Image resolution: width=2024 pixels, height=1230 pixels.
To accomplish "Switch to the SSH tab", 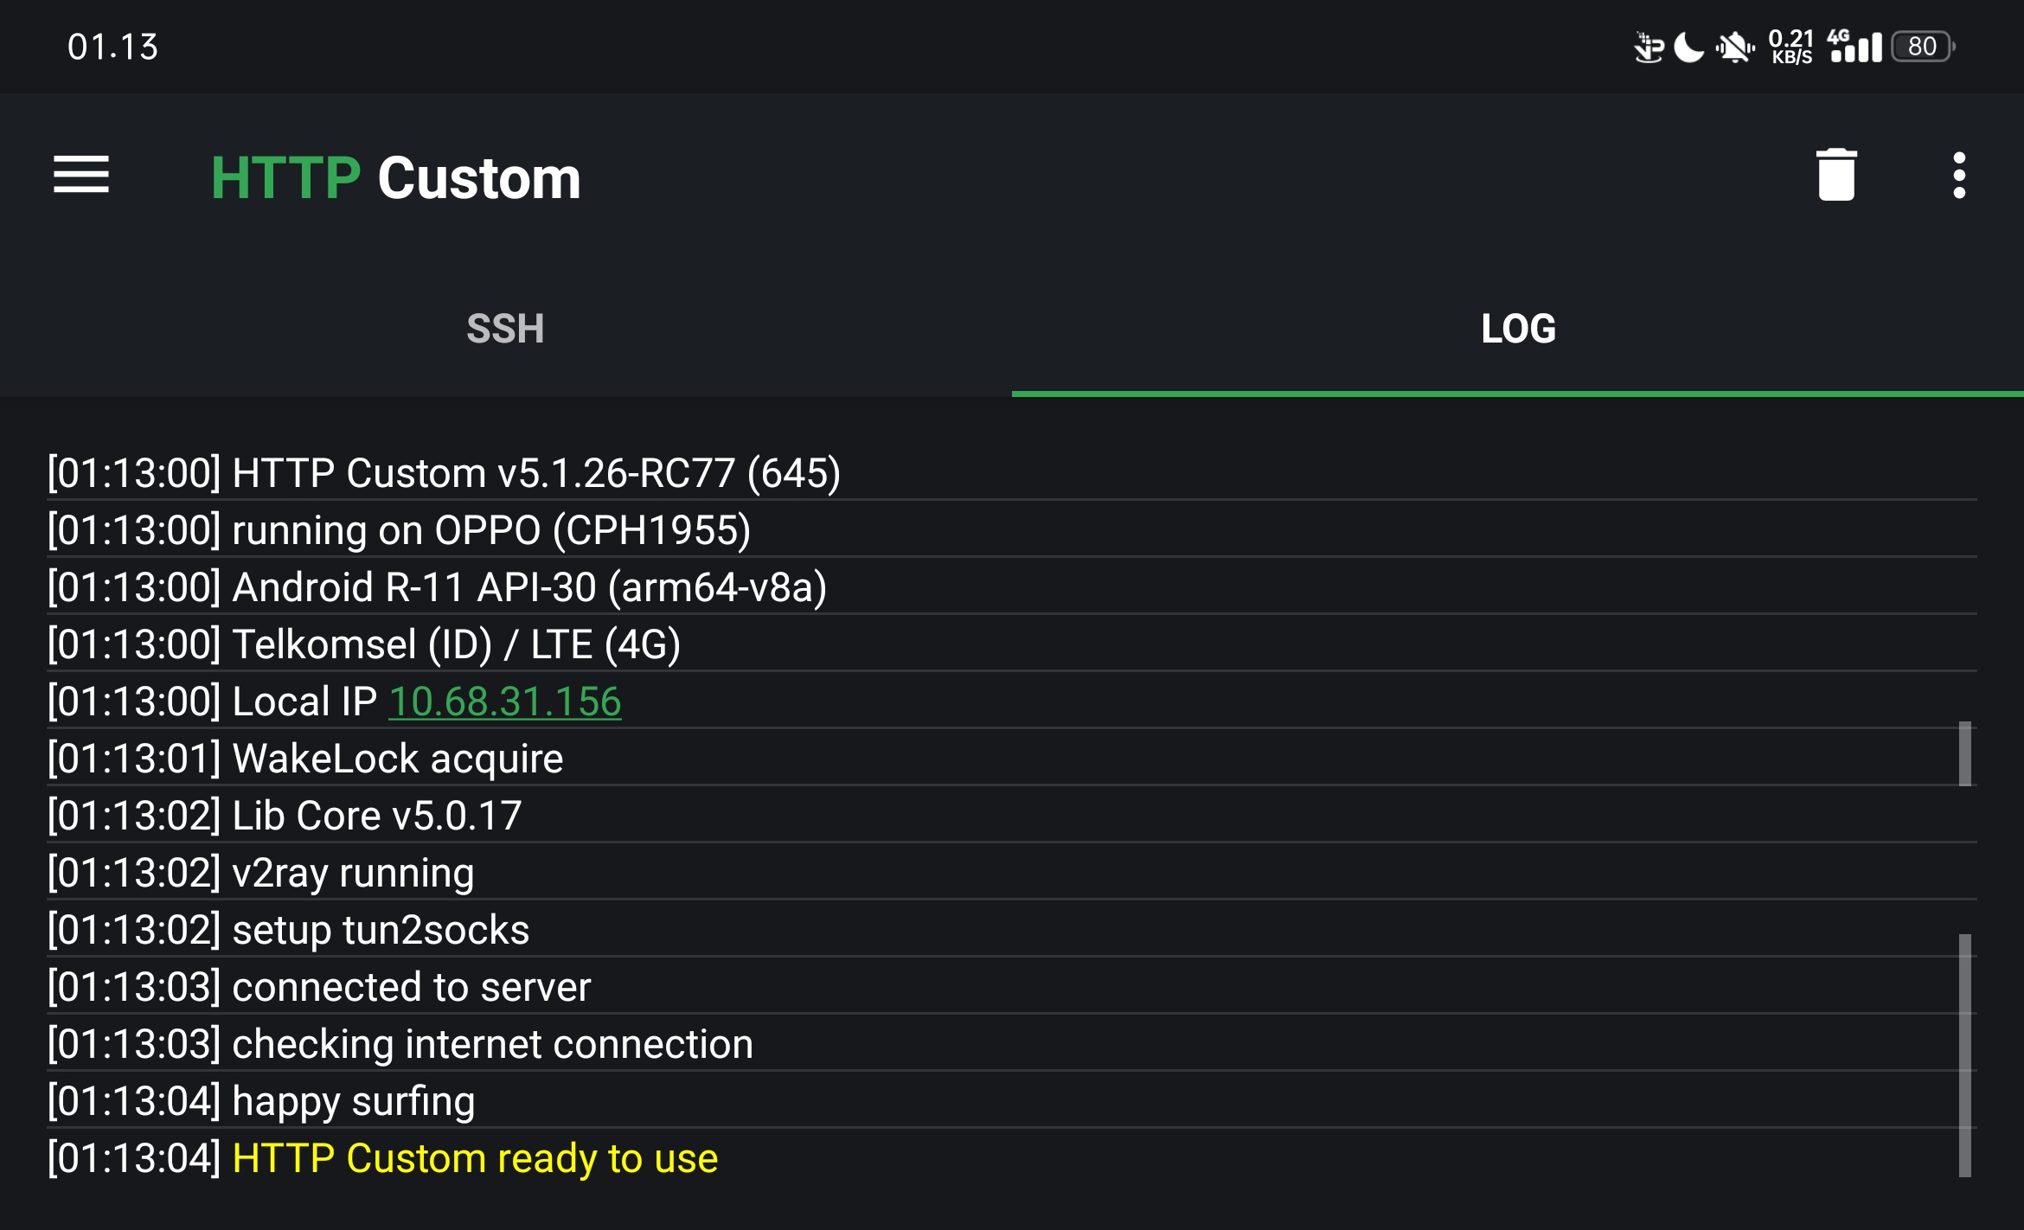I will click(505, 330).
